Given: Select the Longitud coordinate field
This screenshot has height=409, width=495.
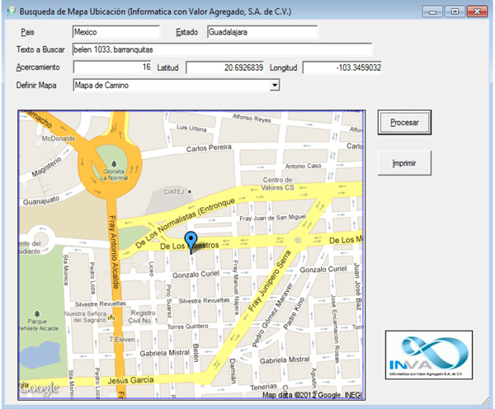Looking at the screenshot, I should [342, 67].
